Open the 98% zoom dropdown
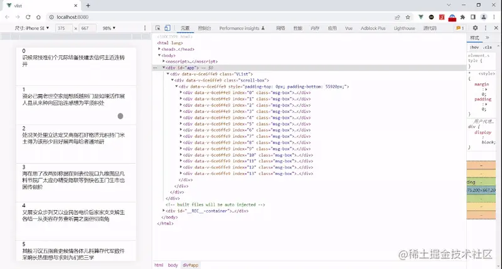502x269 pixels. click(x=109, y=28)
